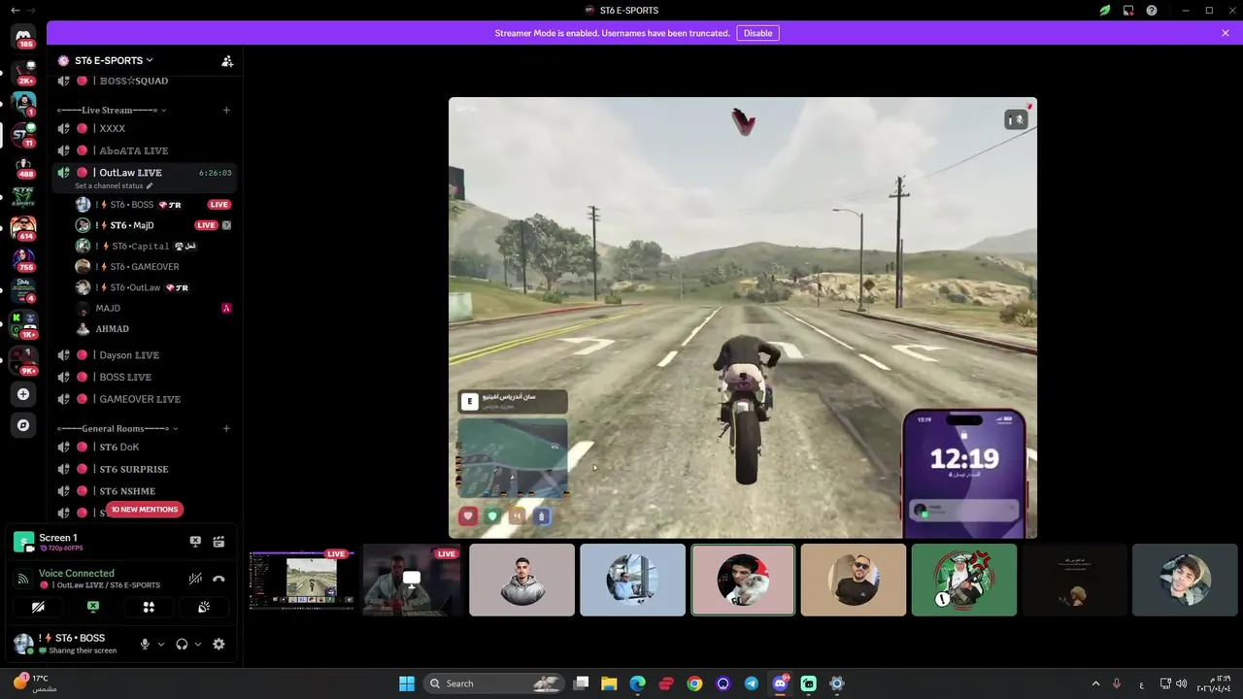Join the BOSS LIVE voice channel

click(x=145, y=377)
